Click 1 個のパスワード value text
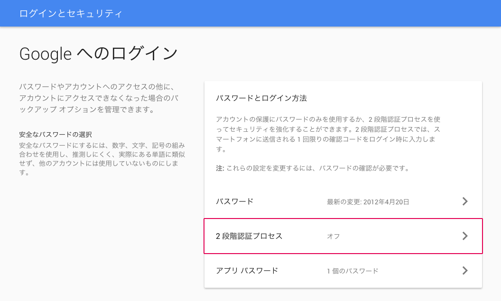The height and width of the screenshot is (301, 501). tap(353, 271)
